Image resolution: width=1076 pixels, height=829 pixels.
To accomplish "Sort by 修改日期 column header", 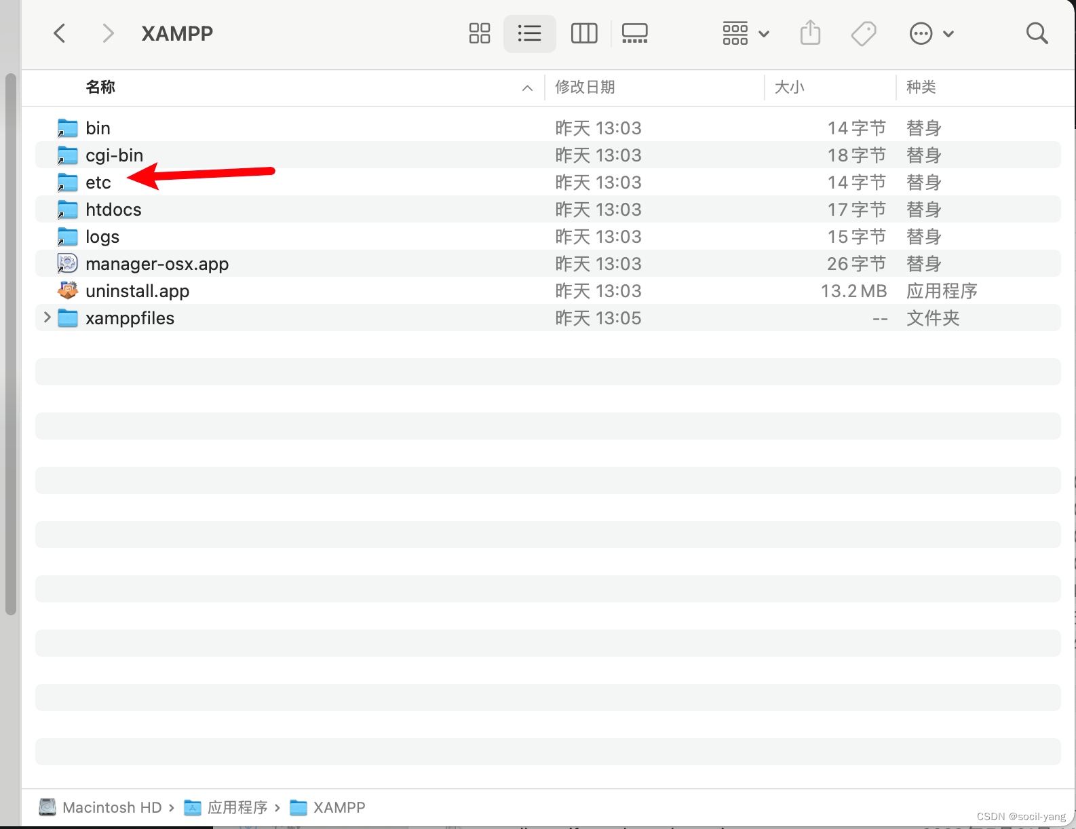I will coord(585,87).
